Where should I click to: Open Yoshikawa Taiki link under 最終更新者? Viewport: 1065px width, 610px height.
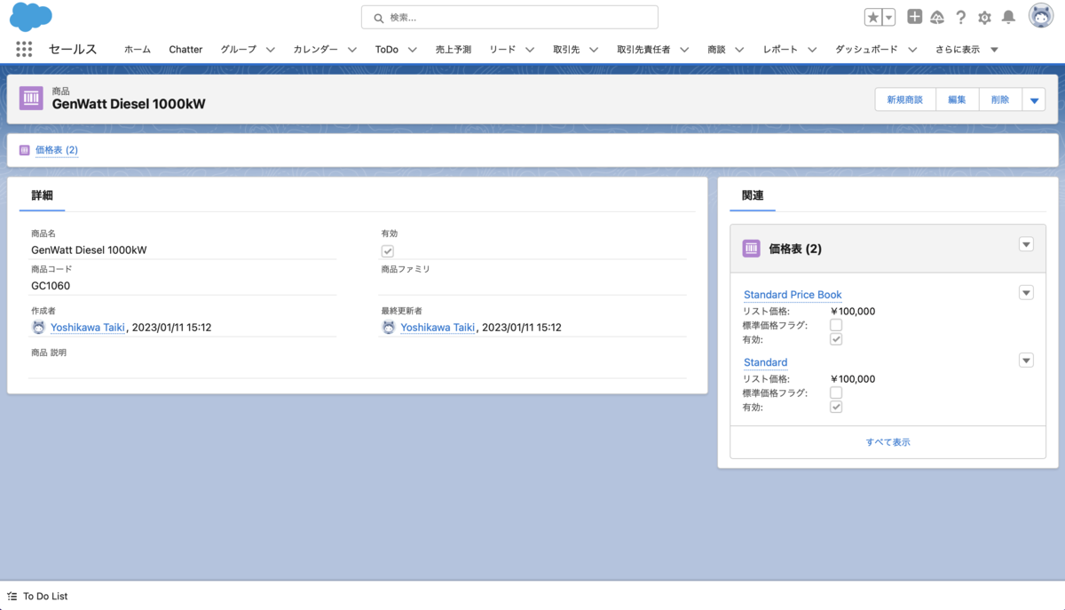click(438, 328)
